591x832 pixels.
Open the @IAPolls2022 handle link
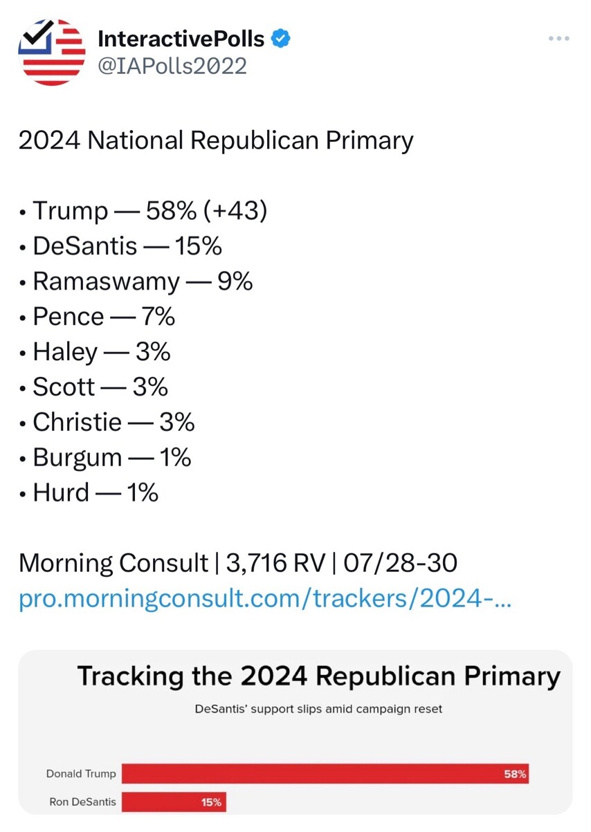click(172, 66)
